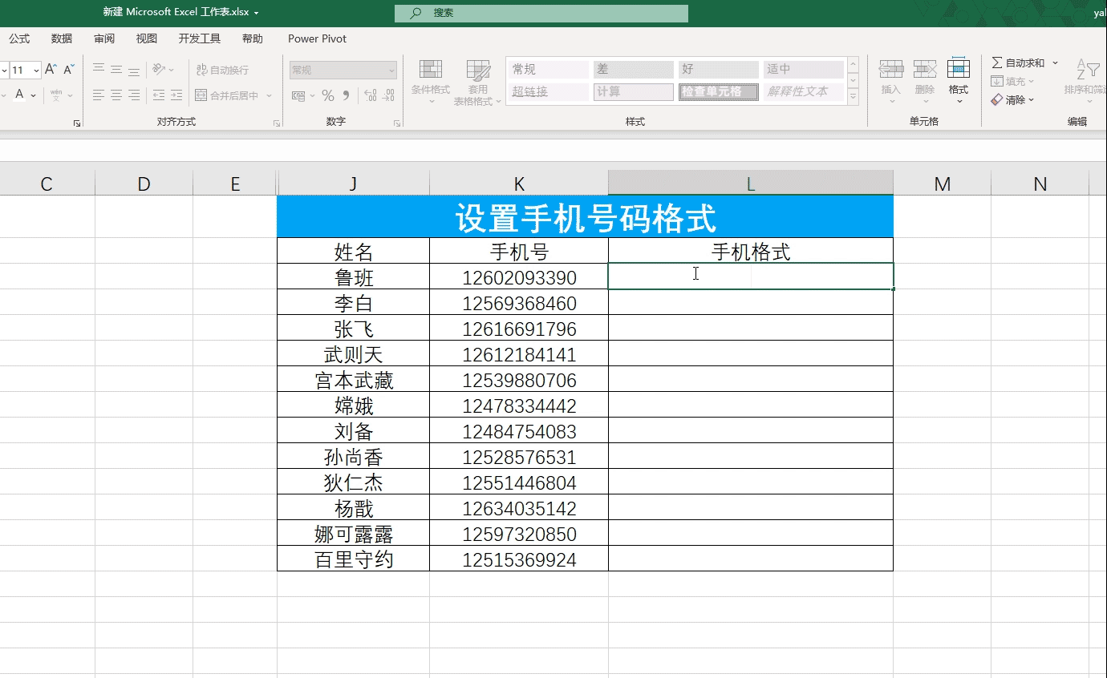Toggle top vertical alignment
1107x678 pixels.
pos(99,70)
